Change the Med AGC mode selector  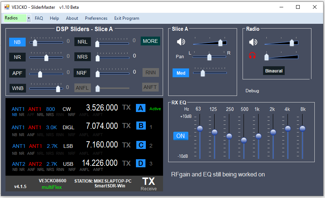(181, 73)
